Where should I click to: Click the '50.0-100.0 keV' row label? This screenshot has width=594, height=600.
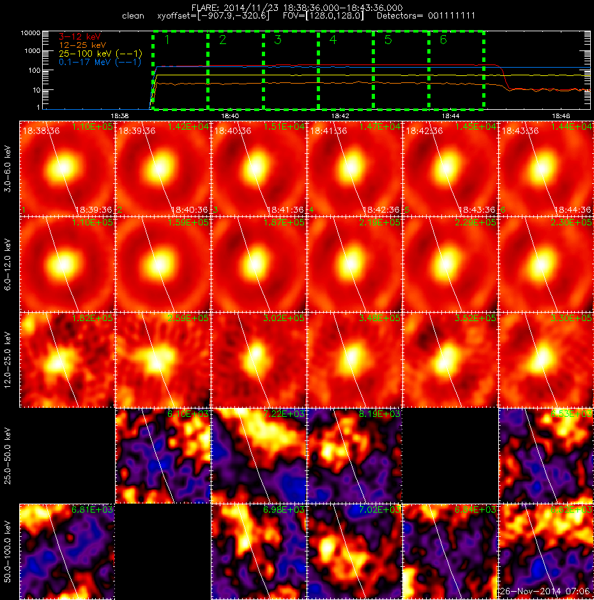coord(8,551)
